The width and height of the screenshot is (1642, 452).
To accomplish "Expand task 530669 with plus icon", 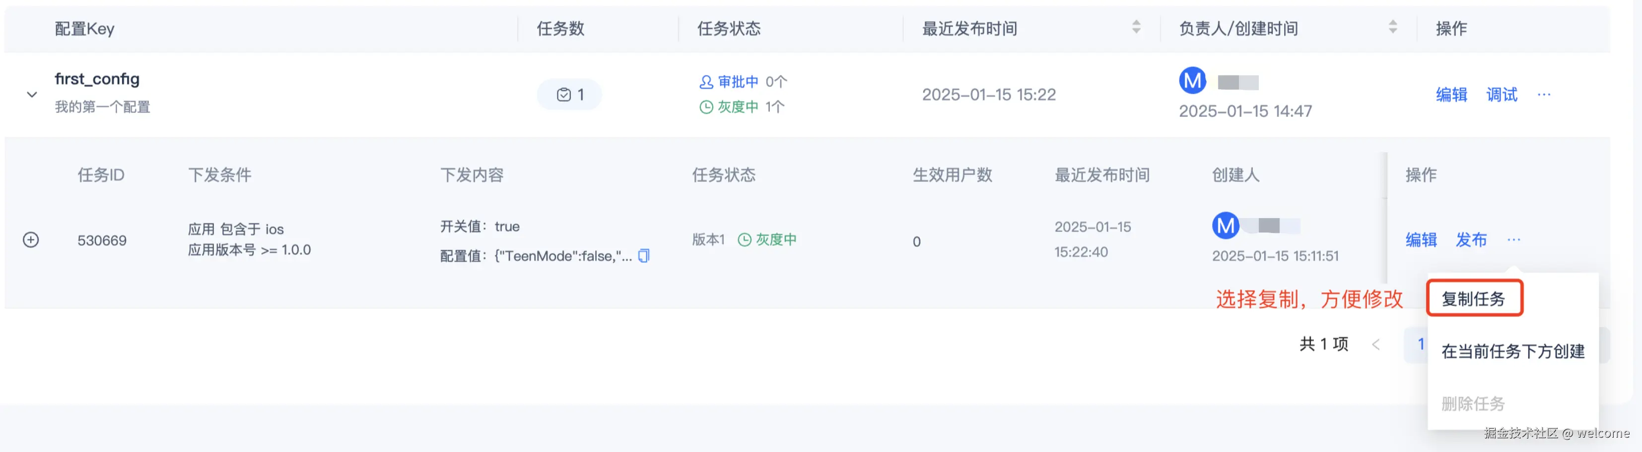I will (31, 240).
